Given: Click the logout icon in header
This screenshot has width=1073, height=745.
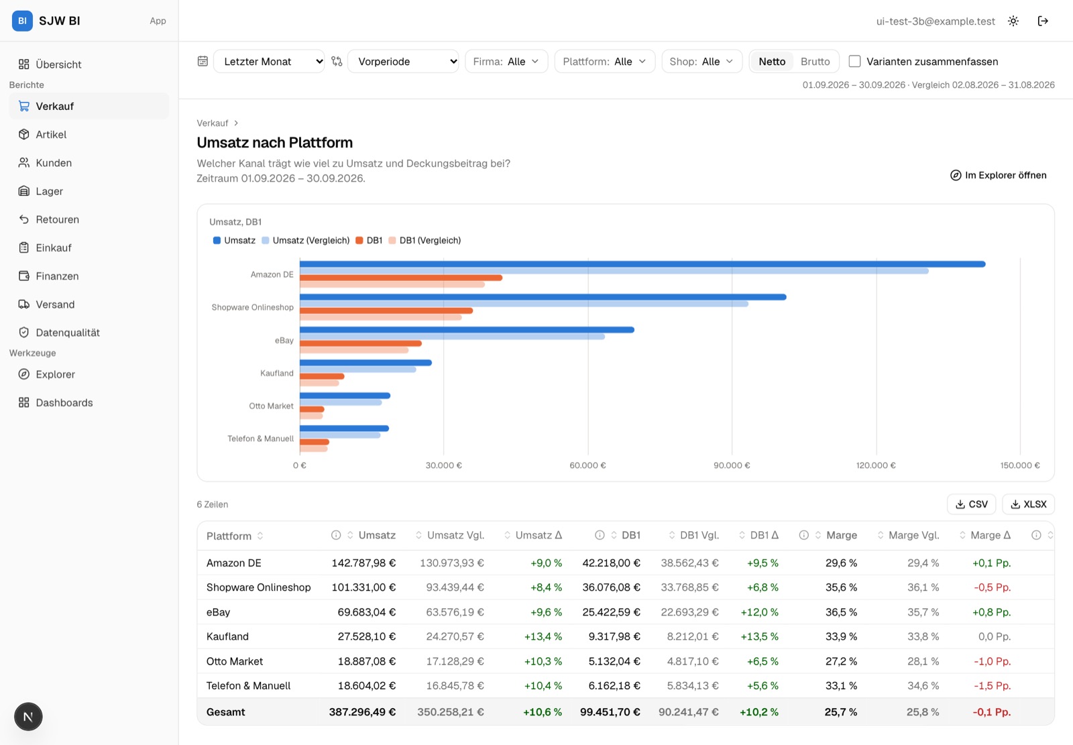Looking at the screenshot, I should (x=1043, y=21).
